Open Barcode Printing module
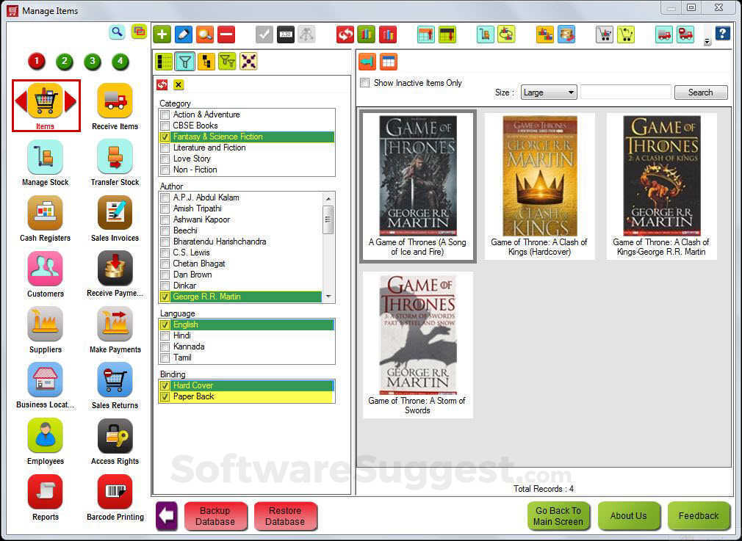This screenshot has height=541, width=742. (x=115, y=498)
